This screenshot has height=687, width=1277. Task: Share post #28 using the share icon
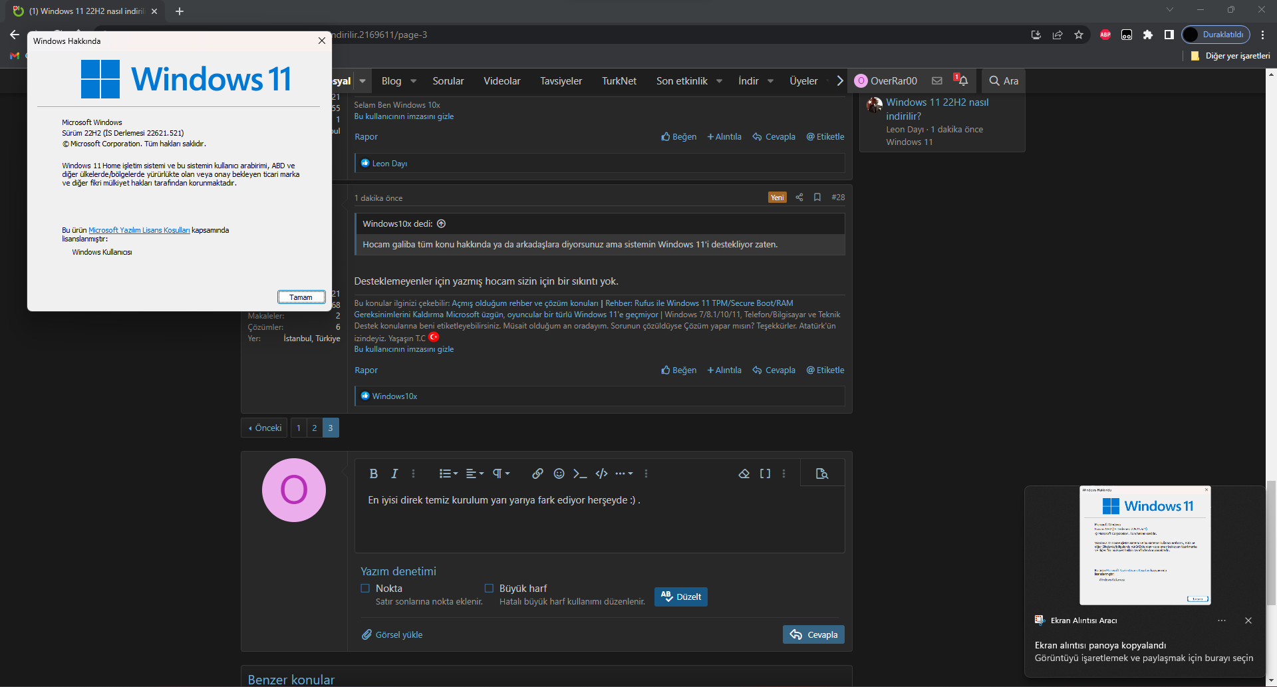click(799, 198)
